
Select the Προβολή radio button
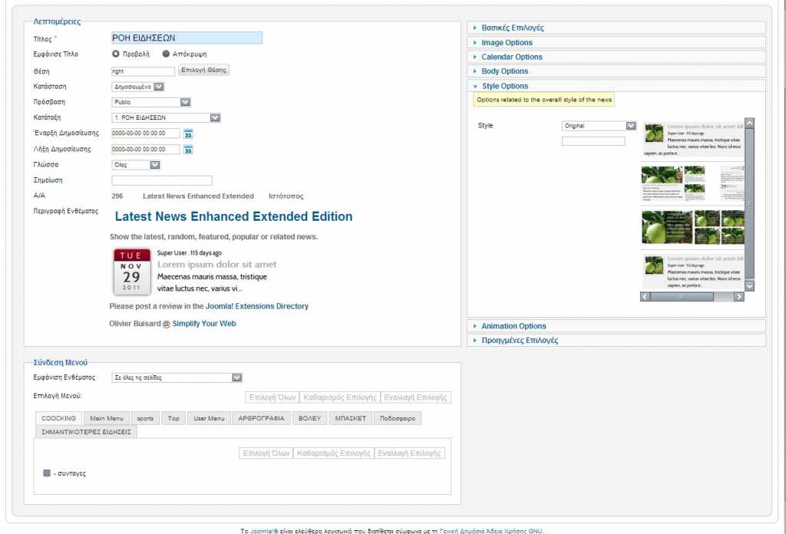(116, 54)
